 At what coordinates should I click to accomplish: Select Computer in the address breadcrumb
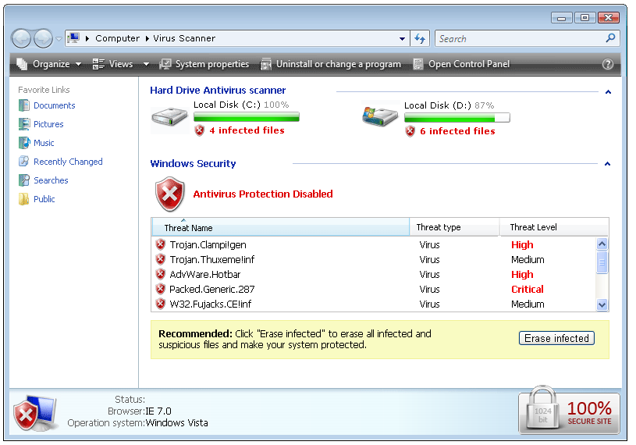(117, 38)
